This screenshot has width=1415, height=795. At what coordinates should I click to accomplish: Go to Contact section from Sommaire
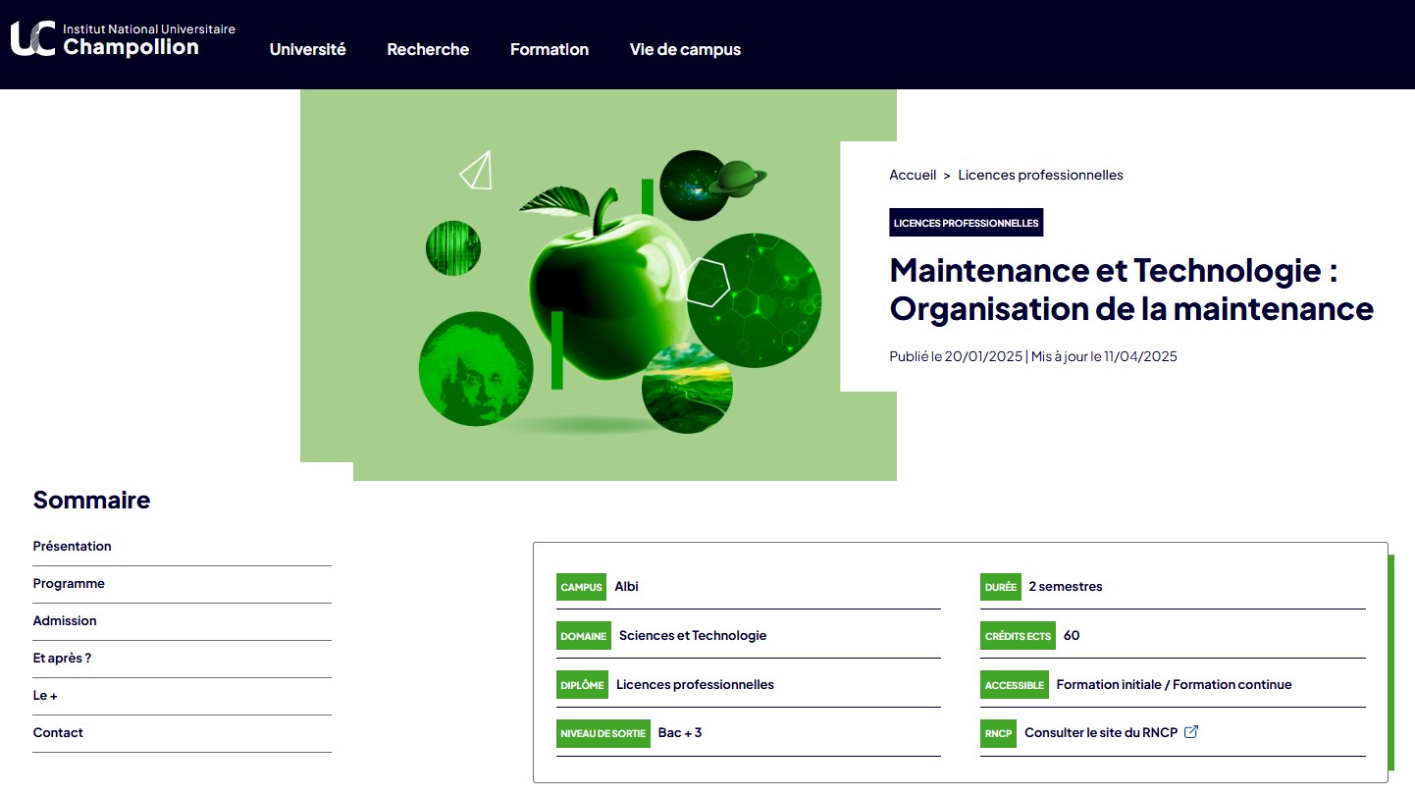point(58,733)
